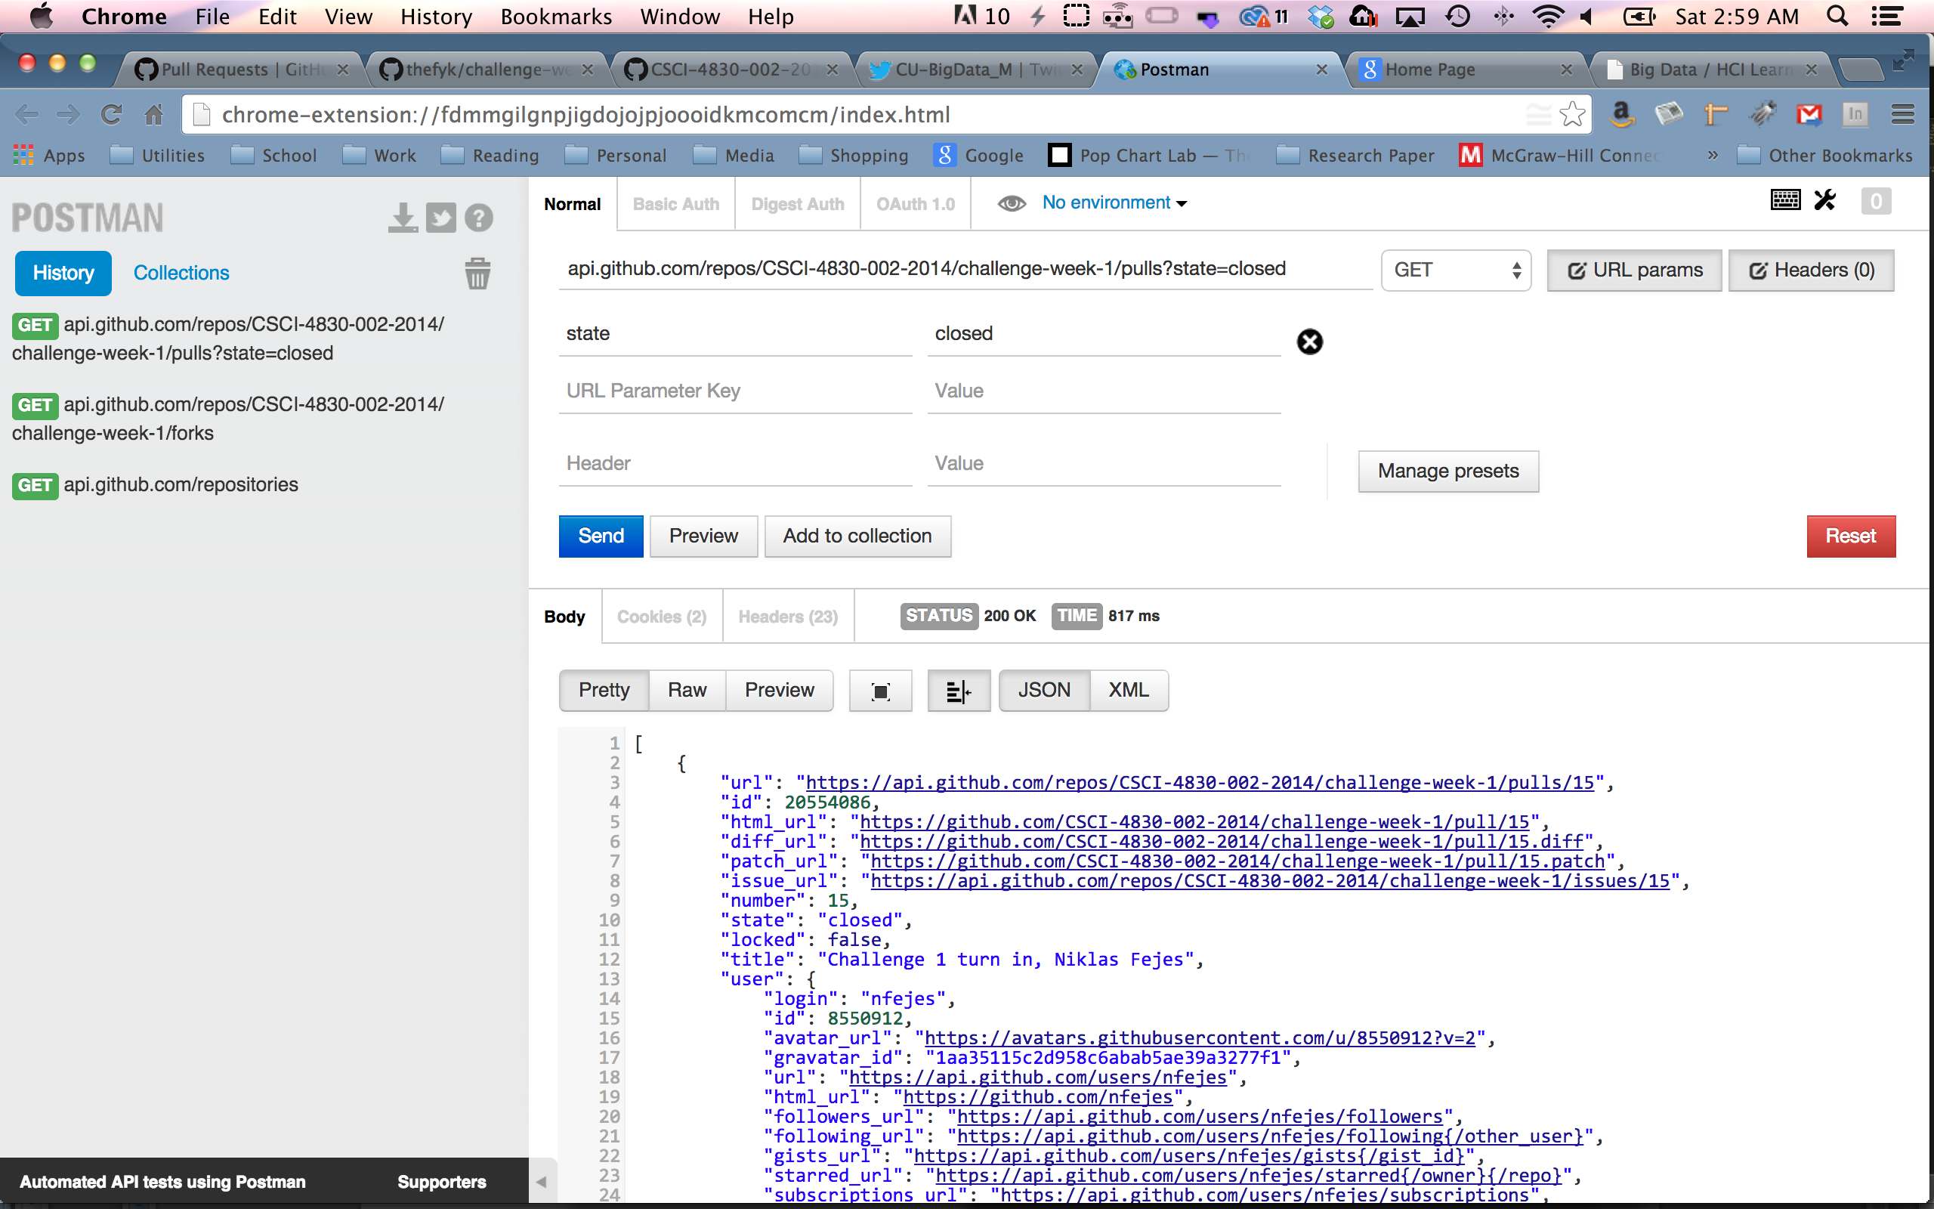Screen dimensions: 1934x1209
Task: Open Chrome History menu in menu bar
Action: click(x=437, y=16)
